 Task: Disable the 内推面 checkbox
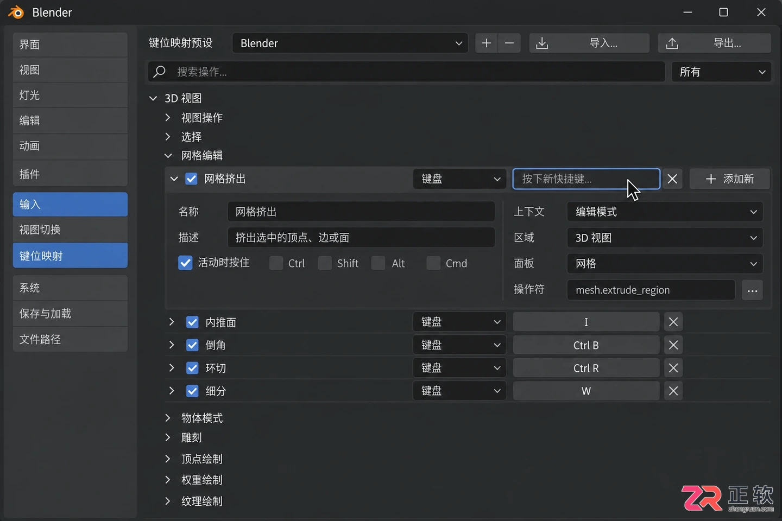(x=192, y=322)
